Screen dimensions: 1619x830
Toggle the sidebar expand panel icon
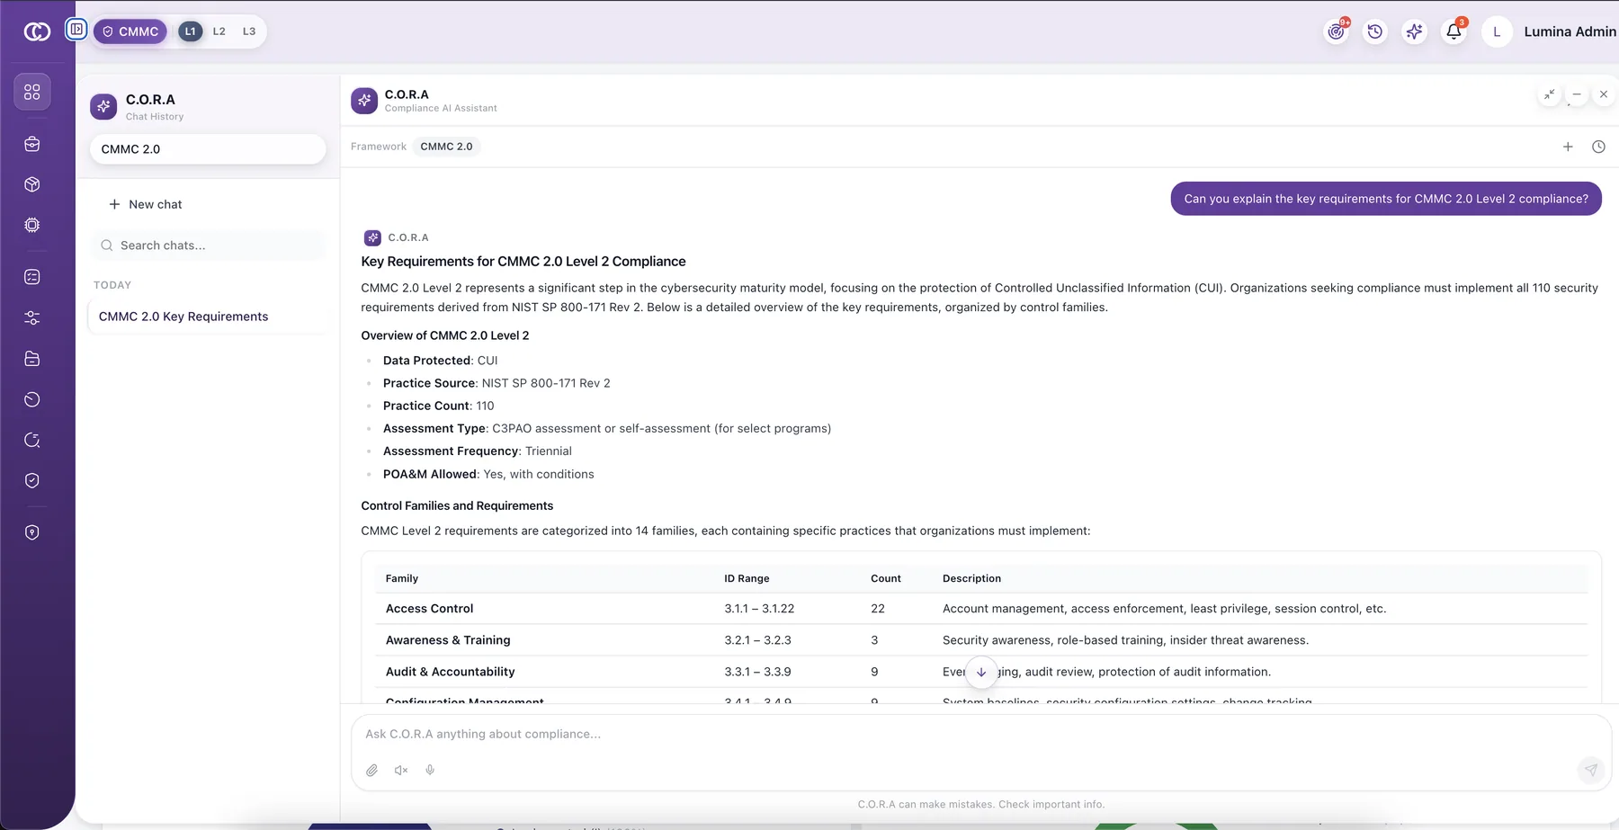[x=76, y=30]
